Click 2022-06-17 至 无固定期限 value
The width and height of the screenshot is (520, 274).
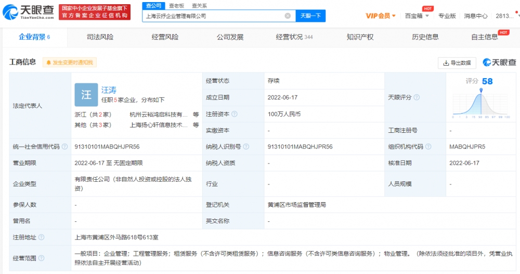(x=109, y=163)
